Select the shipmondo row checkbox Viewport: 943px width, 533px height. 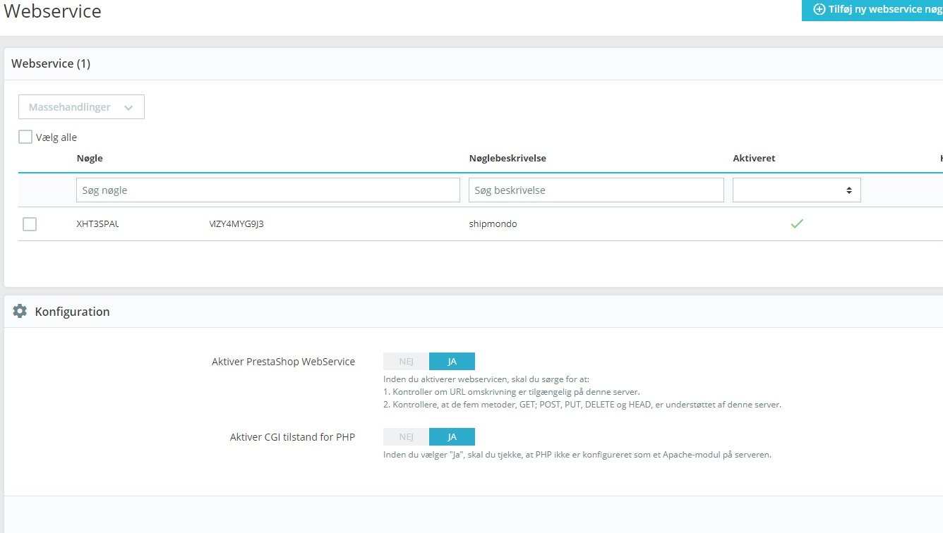coord(30,224)
